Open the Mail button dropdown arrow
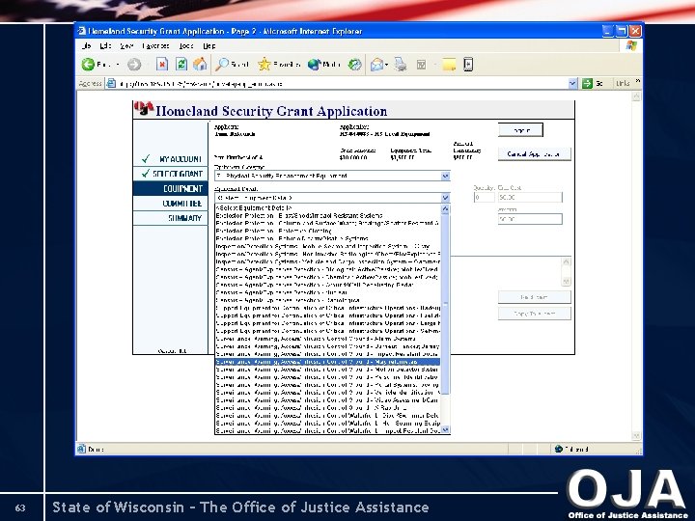Image resolution: width=695 pixels, height=521 pixels. click(x=387, y=65)
